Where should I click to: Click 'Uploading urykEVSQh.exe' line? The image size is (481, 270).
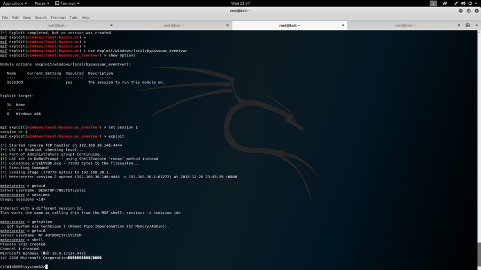[x=70, y=163]
